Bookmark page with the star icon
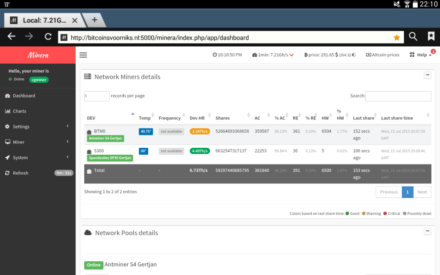 [396, 37]
